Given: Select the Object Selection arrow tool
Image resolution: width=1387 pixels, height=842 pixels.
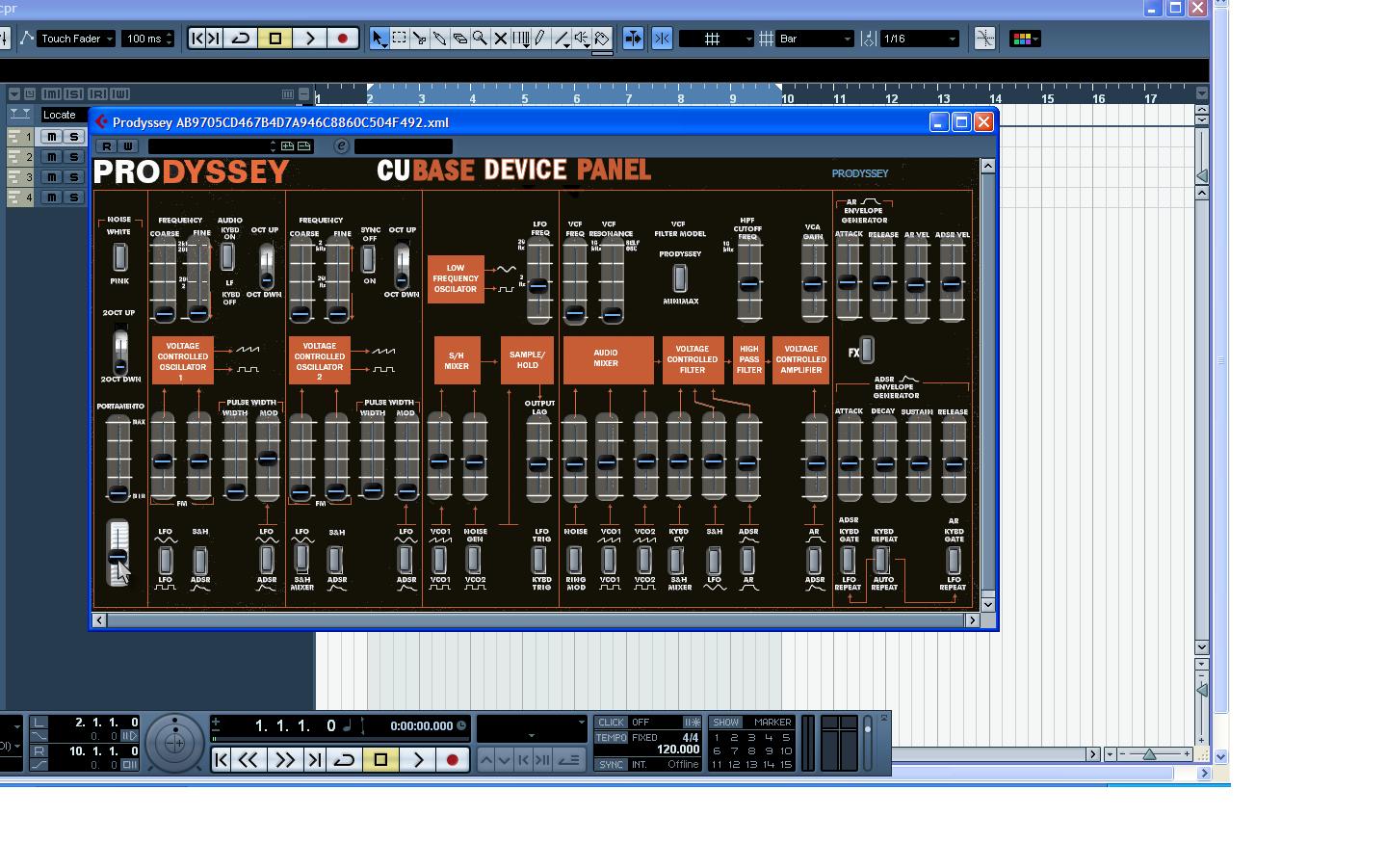Looking at the screenshot, I should pyautogui.click(x=379, y=39).
